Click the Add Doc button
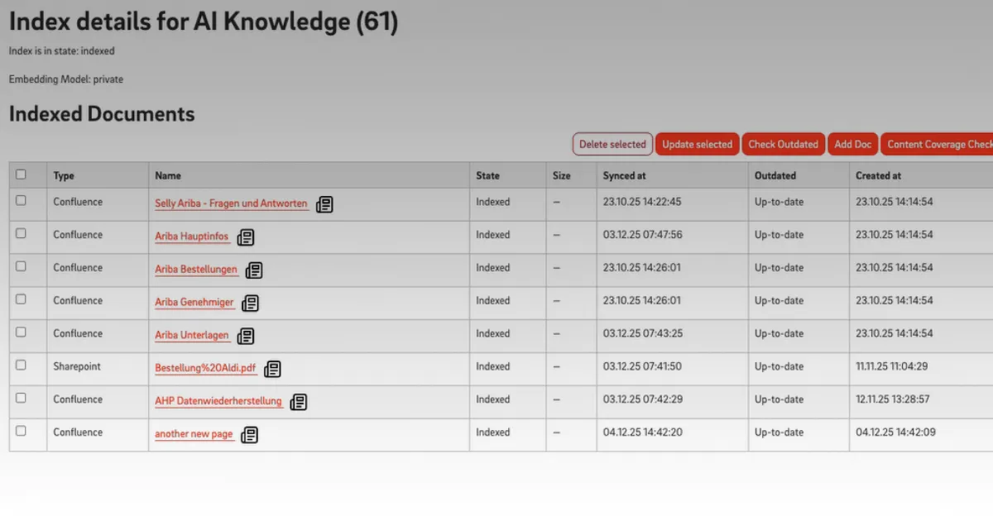 click(x=852, y=144)
